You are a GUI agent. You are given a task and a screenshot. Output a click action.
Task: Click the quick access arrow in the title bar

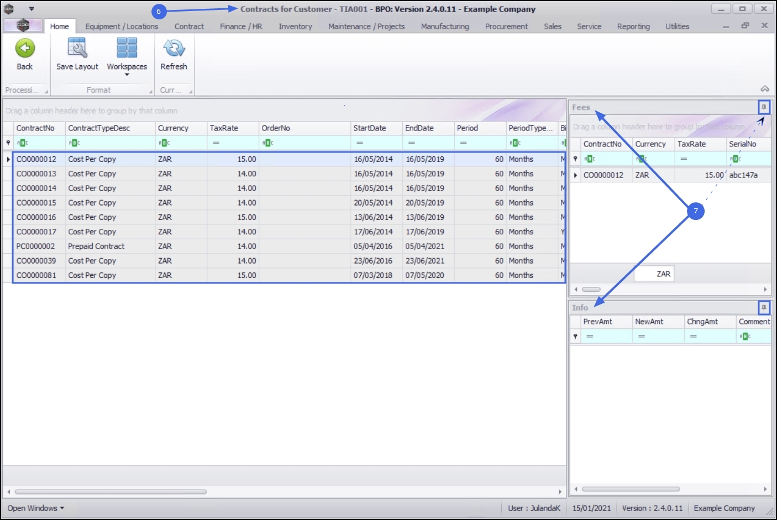32,9
